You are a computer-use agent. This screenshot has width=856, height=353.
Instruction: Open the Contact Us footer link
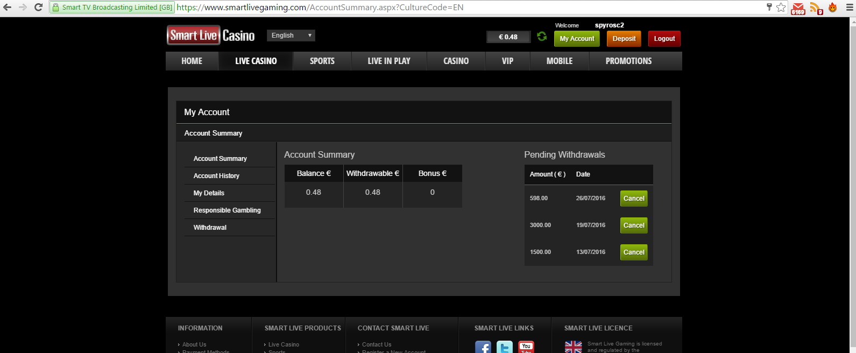tap(377, 344)
